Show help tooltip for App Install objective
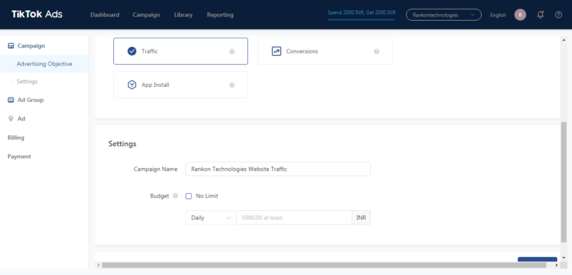572x275 pixels. pyautogui.click(x=232, y=85)
